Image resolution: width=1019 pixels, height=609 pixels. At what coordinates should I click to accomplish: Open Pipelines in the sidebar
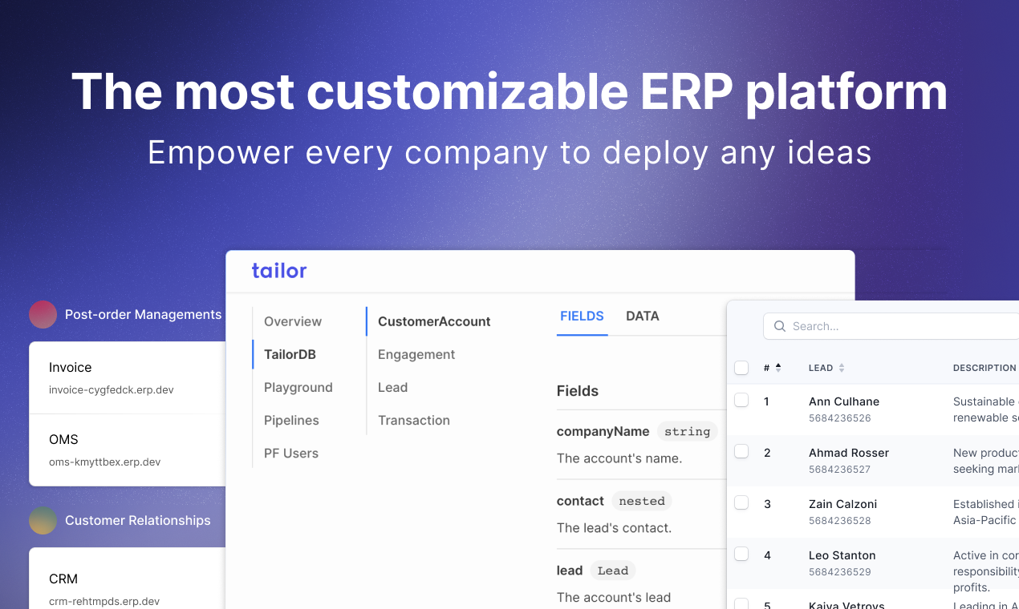tap(291, 420)
